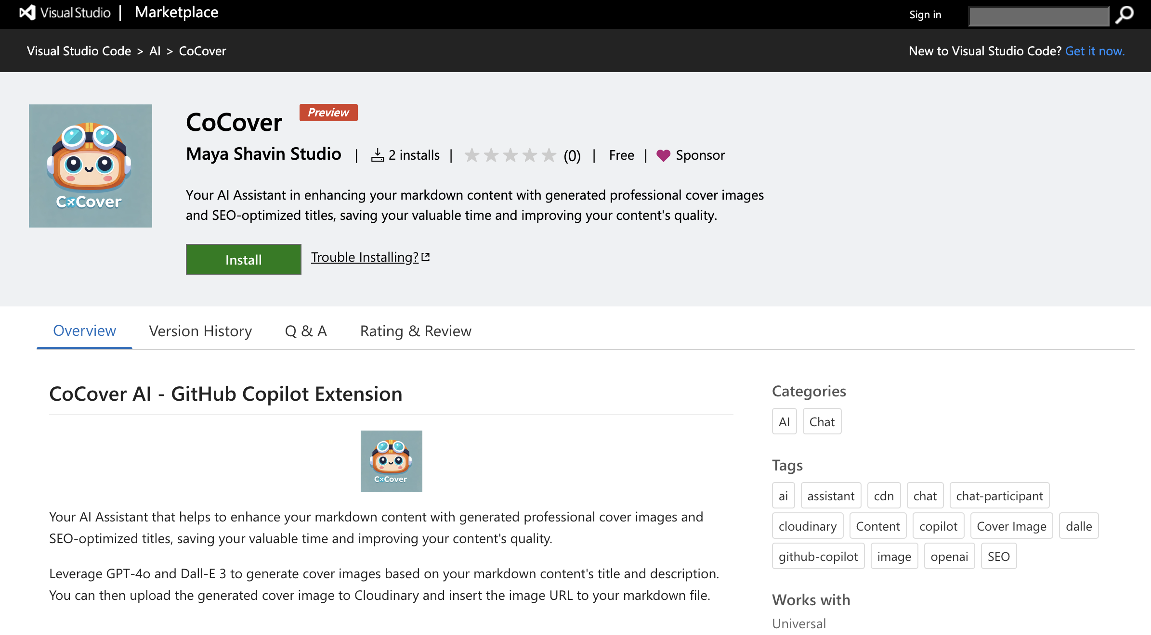Switch to Version History tab
This screenshot has height=635, width=1151.
200,331
